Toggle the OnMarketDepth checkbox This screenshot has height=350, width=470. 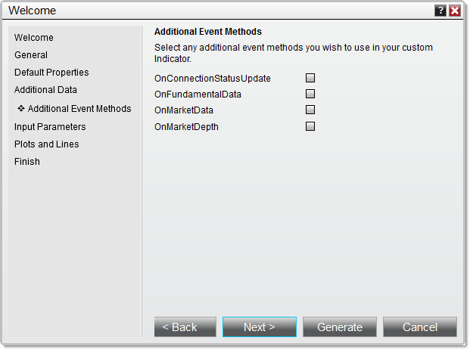tap(310, 126)
